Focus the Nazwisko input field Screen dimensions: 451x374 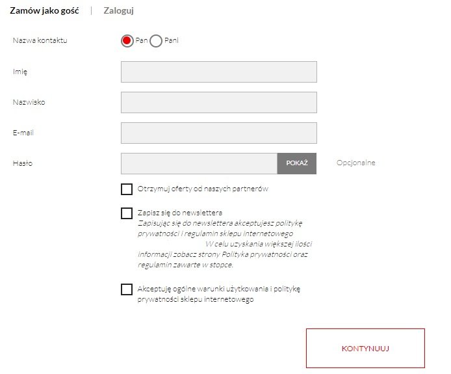218,102
